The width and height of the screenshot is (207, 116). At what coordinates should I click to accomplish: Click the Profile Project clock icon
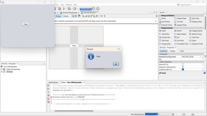pyautogui.click(x=75, y=9)
